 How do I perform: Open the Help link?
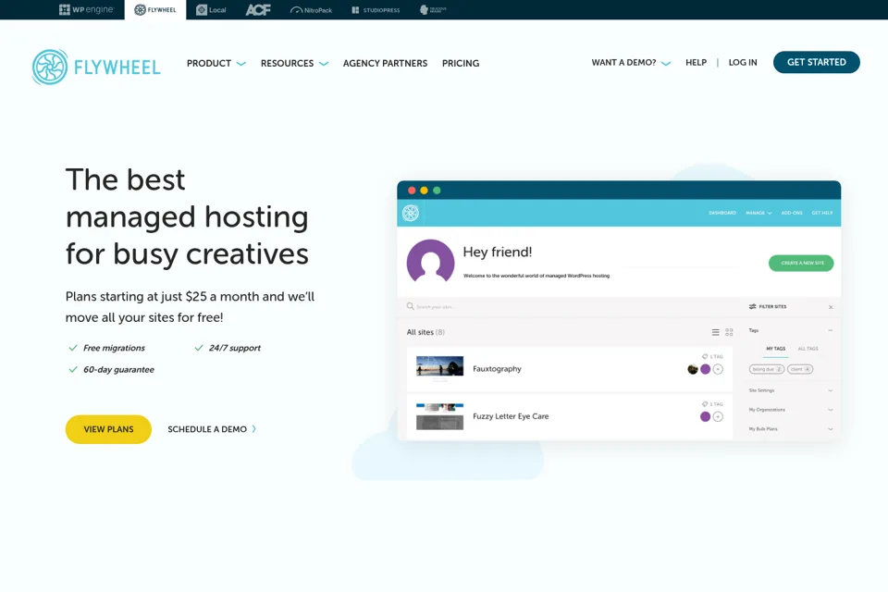tap(696, 62)
